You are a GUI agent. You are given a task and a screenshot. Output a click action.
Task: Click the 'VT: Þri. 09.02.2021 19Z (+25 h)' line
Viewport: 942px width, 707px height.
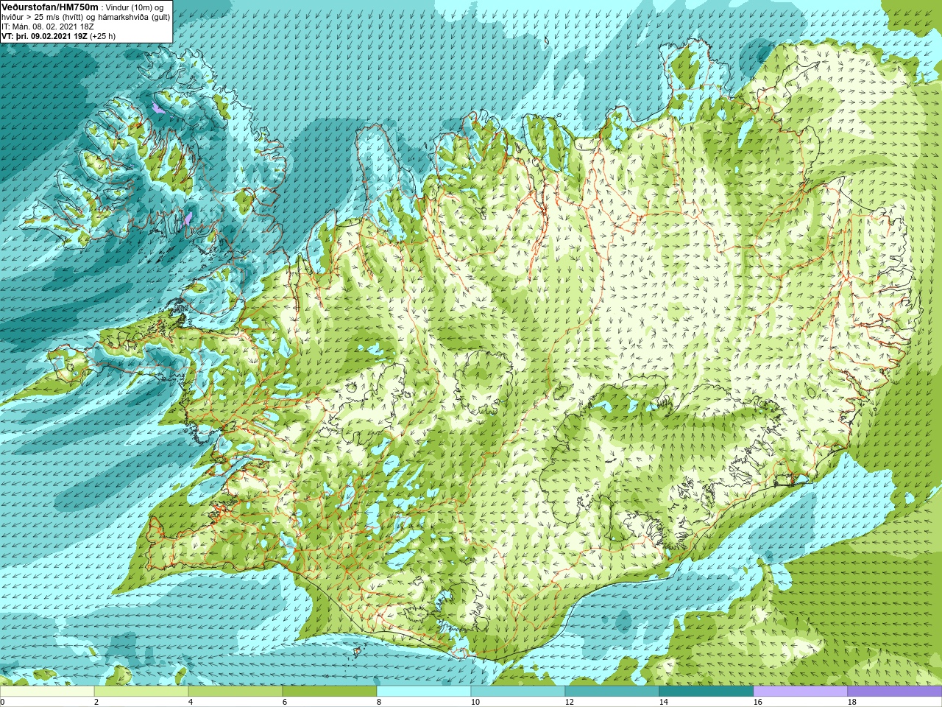58,36
